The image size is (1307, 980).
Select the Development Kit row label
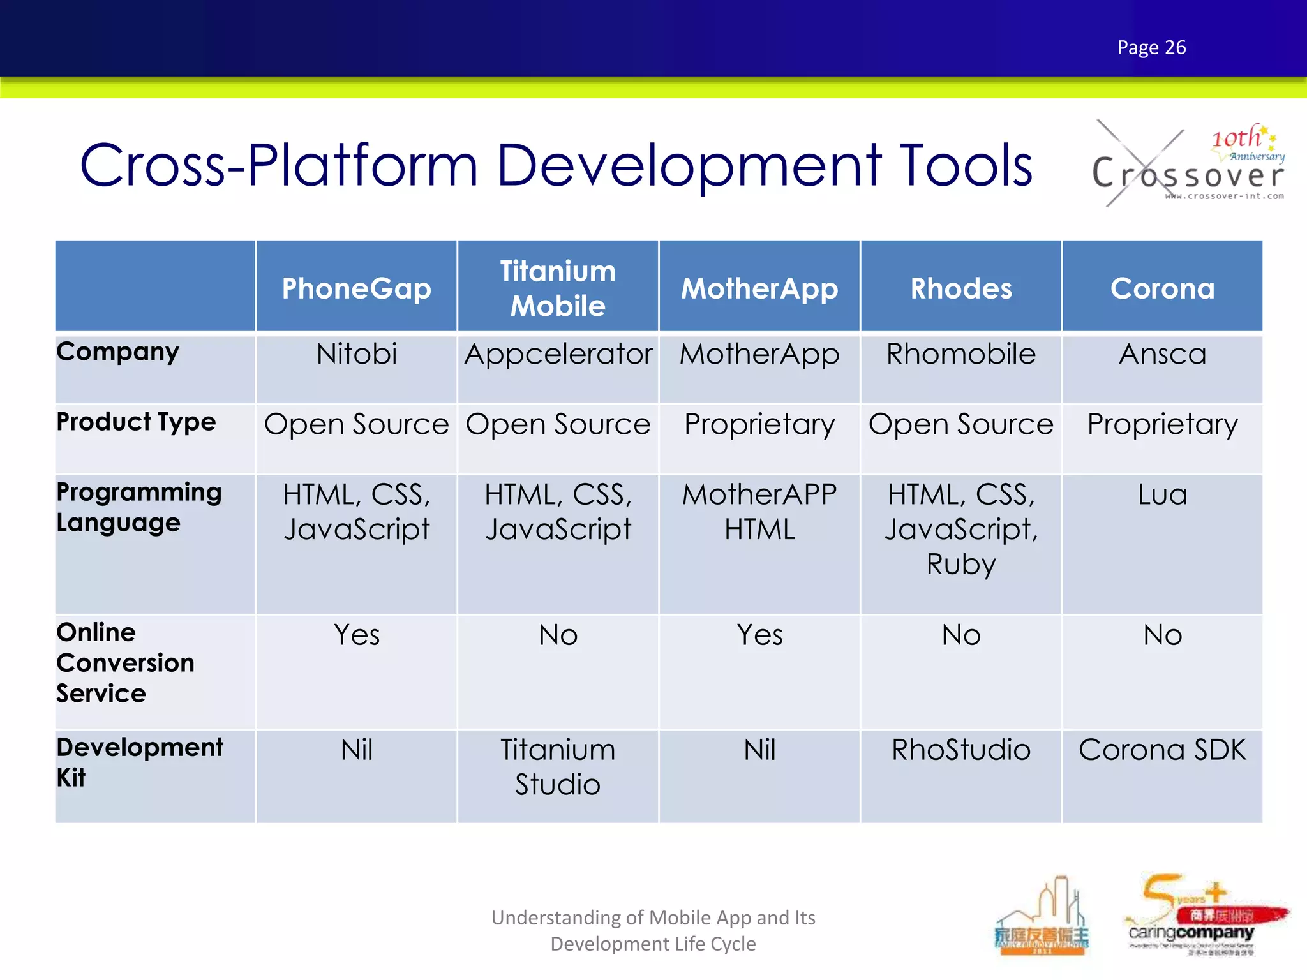coord(139,762)
